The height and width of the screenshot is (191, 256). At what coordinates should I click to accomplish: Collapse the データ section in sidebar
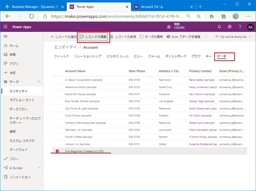click(39, 82)
